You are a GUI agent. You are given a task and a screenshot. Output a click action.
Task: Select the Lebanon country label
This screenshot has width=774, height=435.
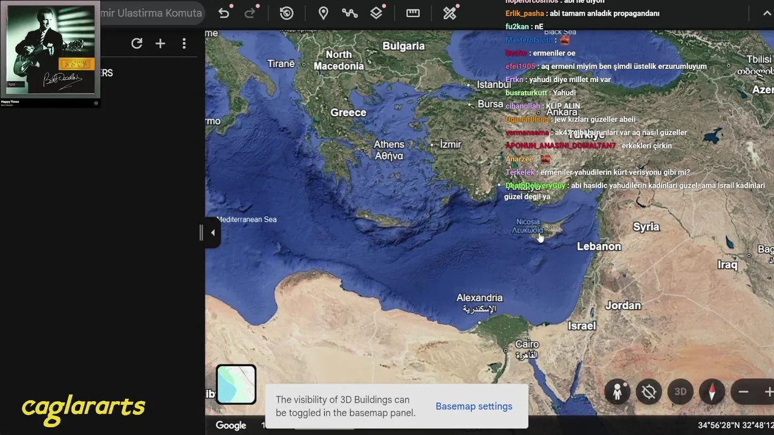tap(599, 246)
